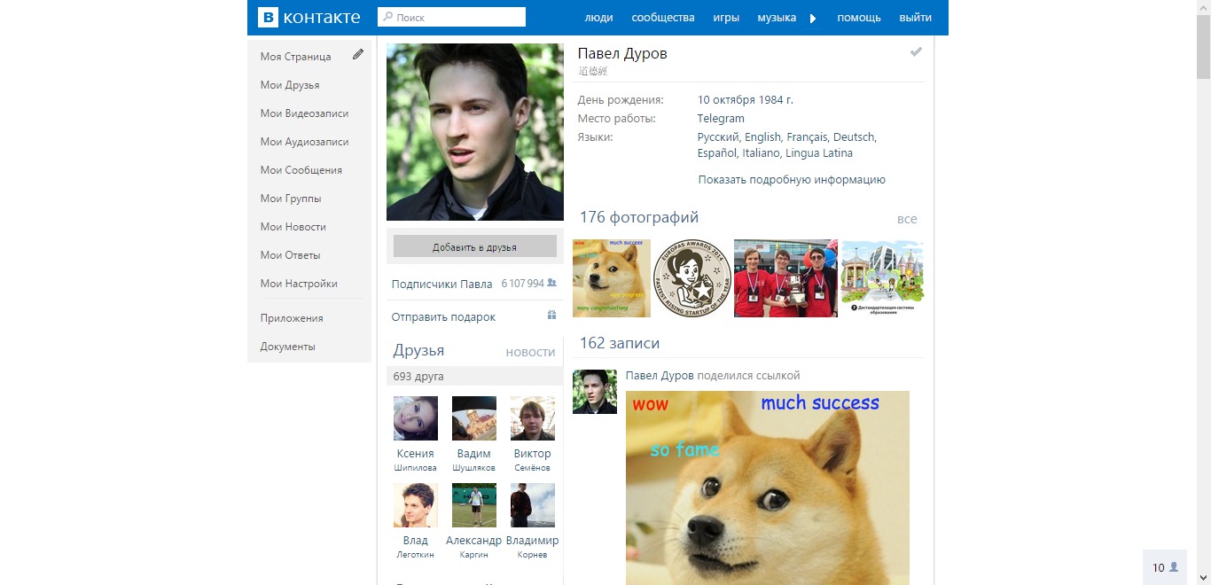Open Приложения in sidebar
The width and height of the screenshot is (1211, 585).
coord(292,318)
